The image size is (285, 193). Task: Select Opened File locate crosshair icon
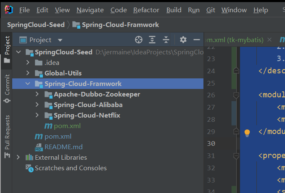pyautogui.click(x=139, y=40)
